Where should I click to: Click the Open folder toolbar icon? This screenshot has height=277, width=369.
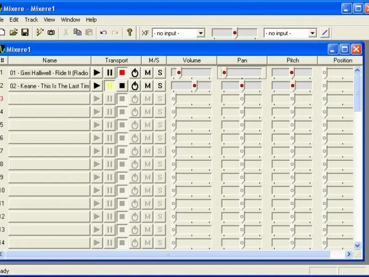[x=13, y=32]
